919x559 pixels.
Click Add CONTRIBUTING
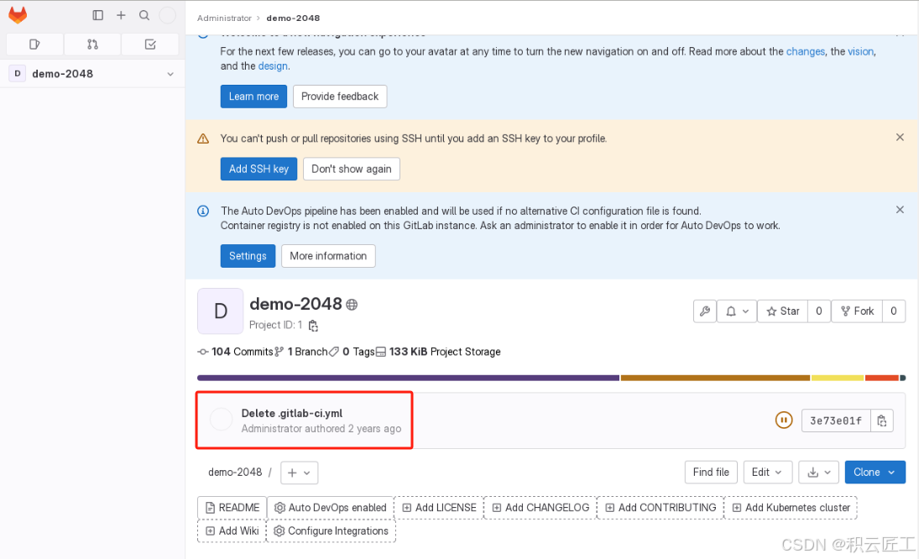(661, 508)
